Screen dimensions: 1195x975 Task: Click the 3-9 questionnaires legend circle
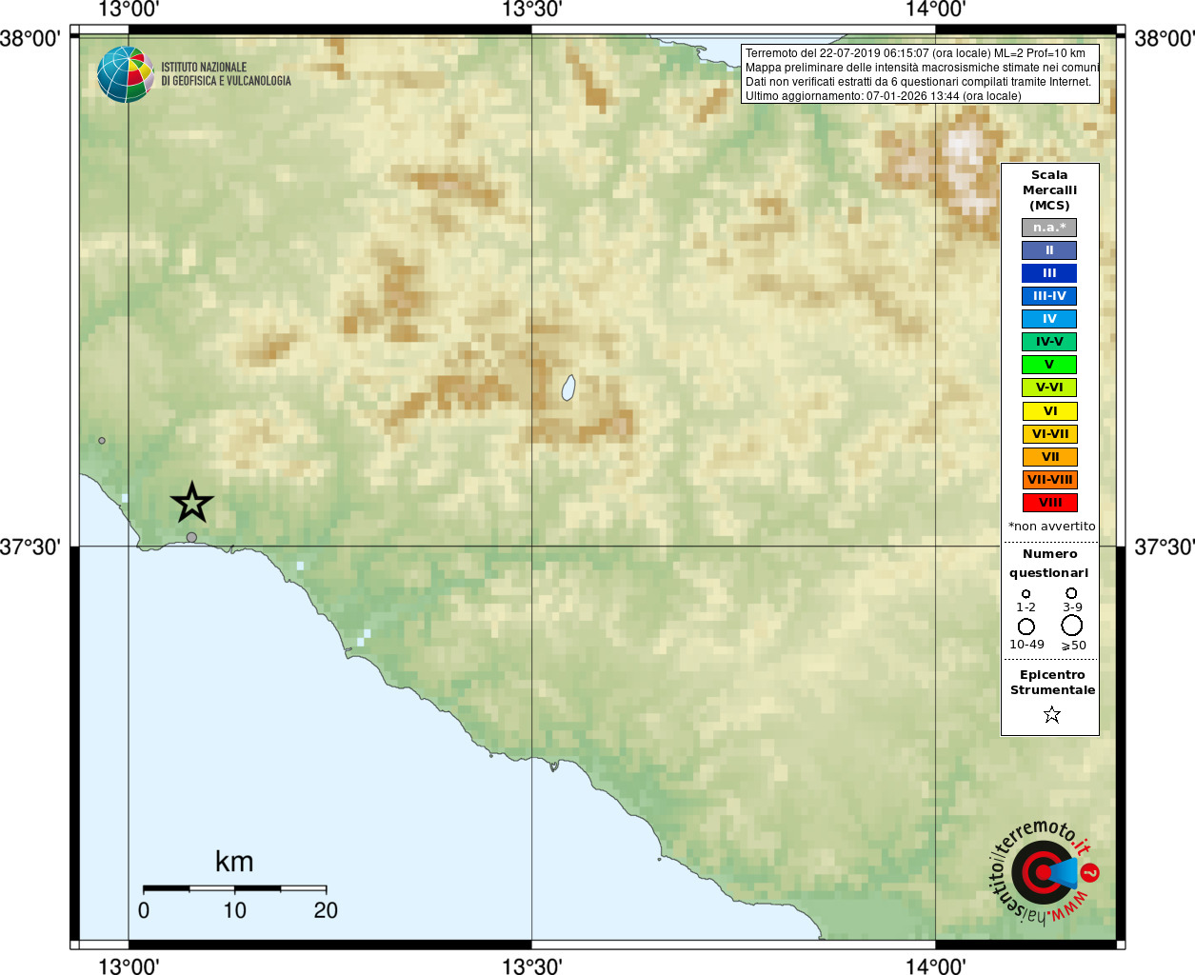pos(1071,593)
